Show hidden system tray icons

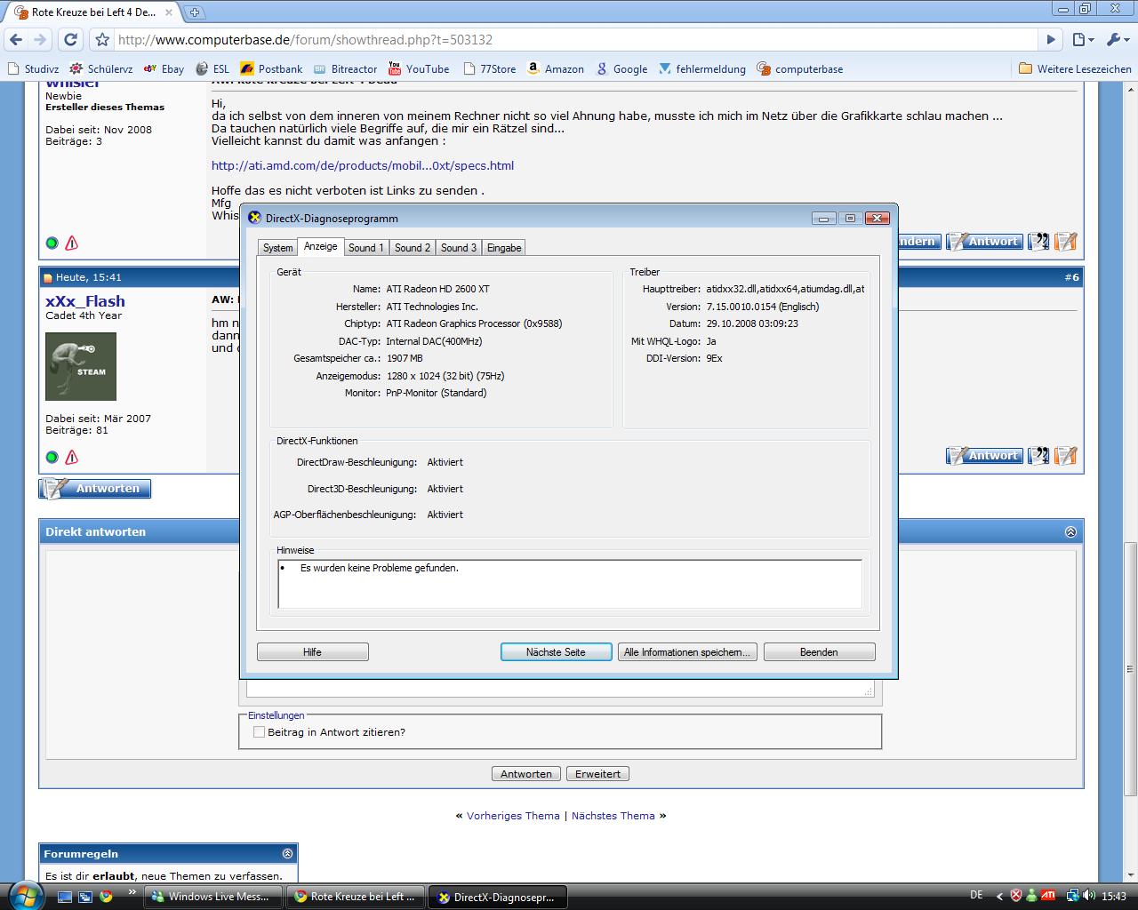[1000, 896]
